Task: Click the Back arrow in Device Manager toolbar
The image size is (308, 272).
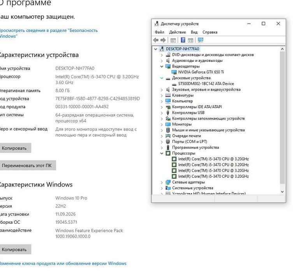Action: [156, 40]
